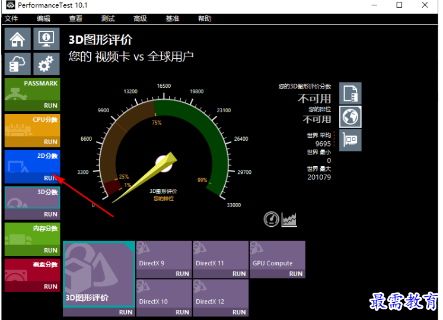Open the settings gears icon

click(x=46, y=64)
